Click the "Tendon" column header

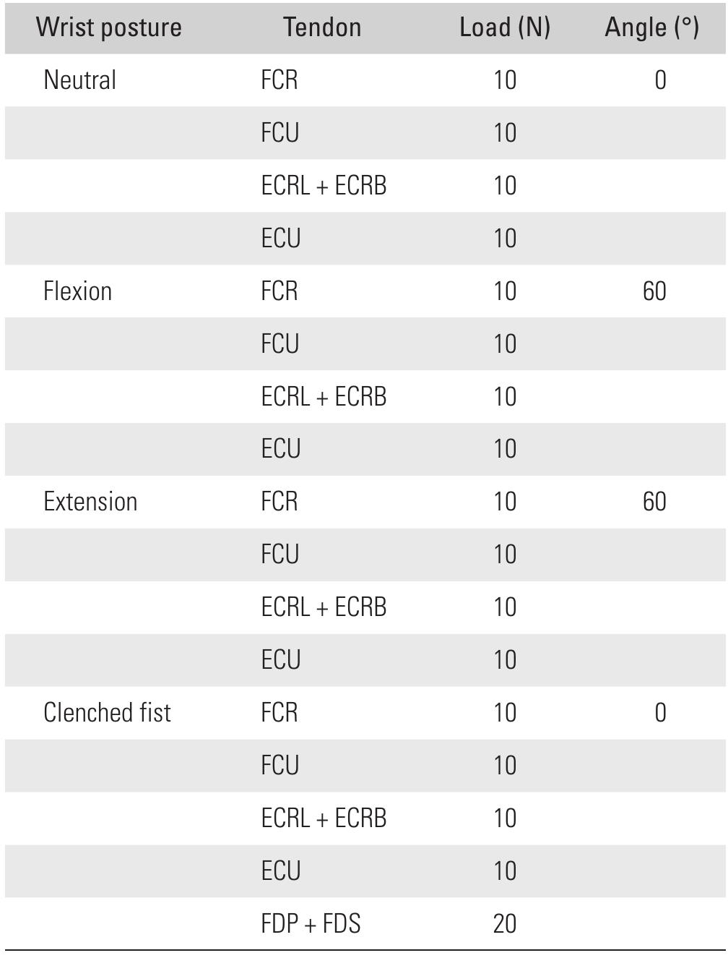322,27
